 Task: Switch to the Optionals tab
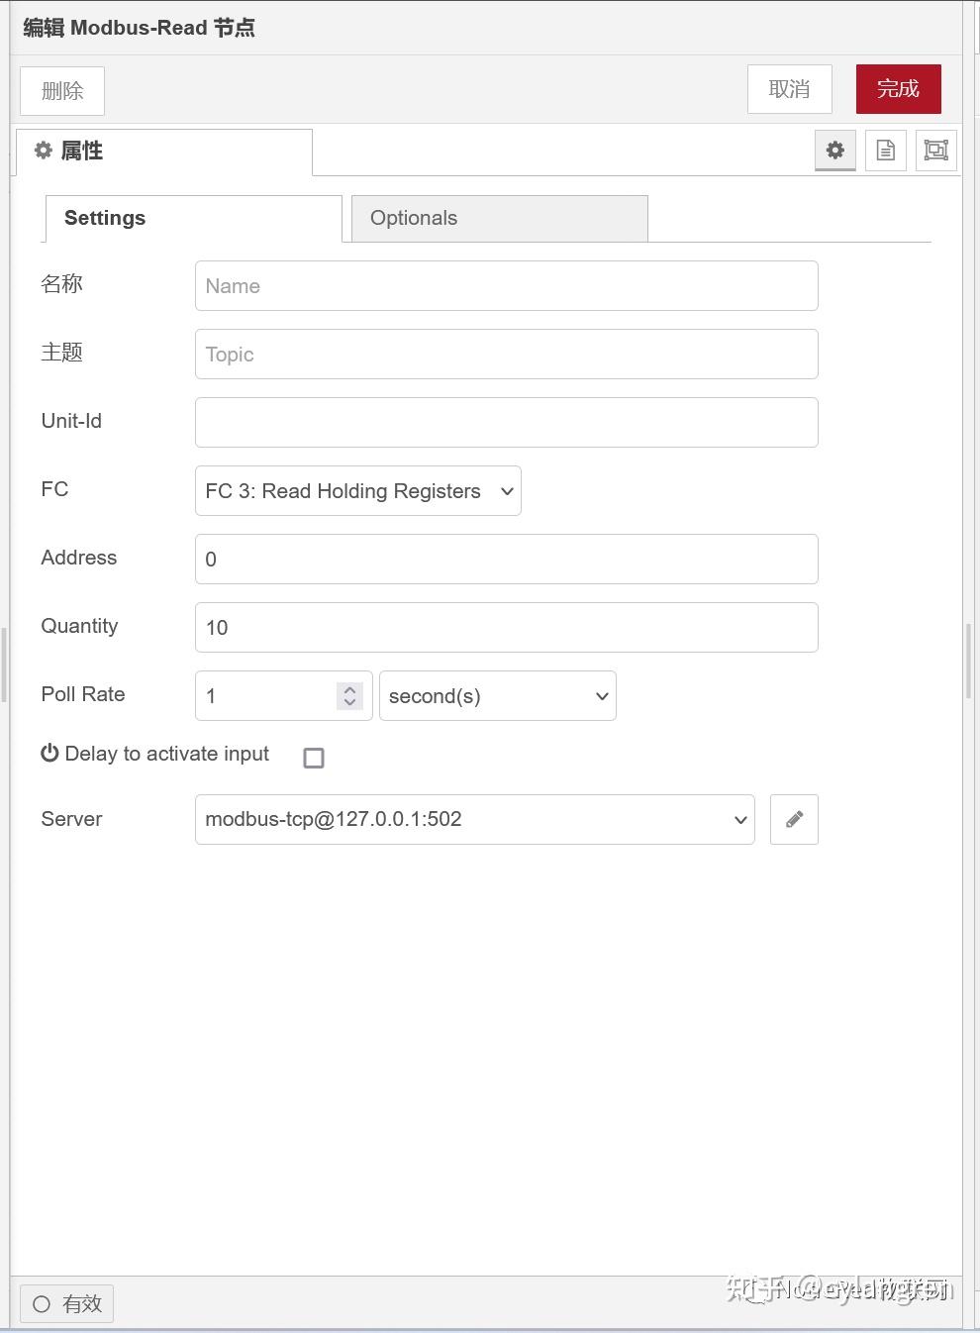(x=414, y=218)
